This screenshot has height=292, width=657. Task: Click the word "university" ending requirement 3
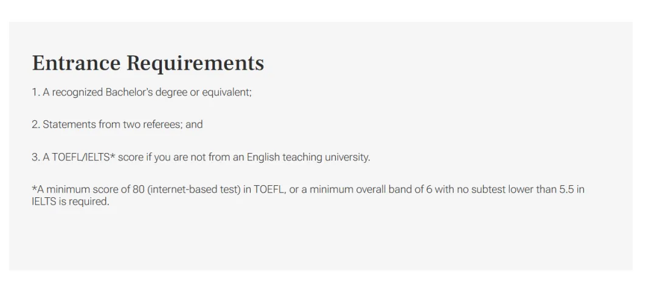pos(347,157)
